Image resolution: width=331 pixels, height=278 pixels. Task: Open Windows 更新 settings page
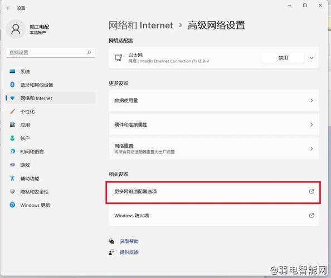click(x=51, y=205)
